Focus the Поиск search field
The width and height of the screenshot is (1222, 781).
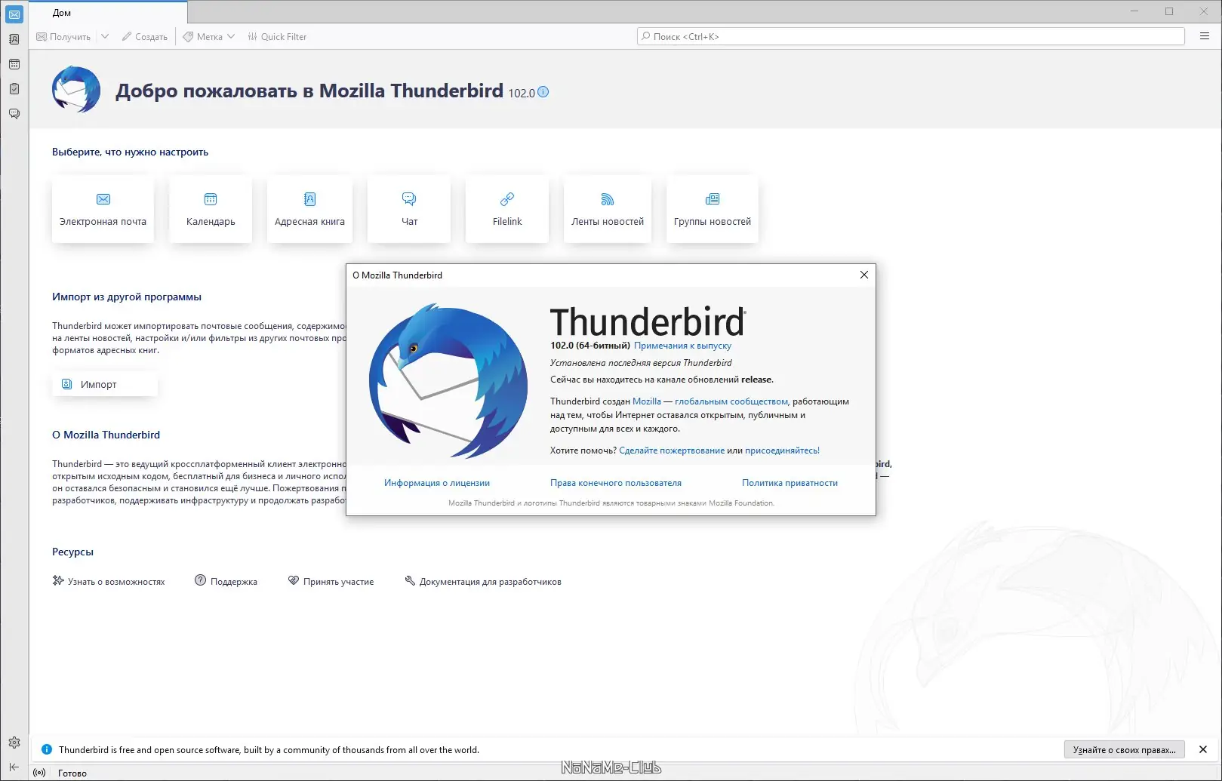click(911, 36)
